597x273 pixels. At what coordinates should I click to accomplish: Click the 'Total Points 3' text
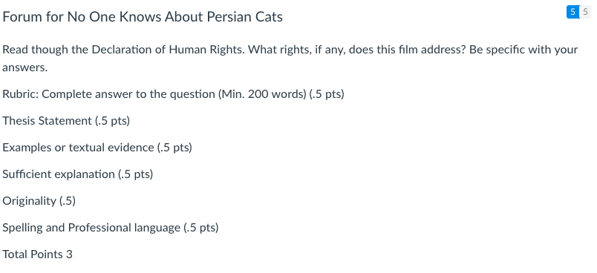37,254
